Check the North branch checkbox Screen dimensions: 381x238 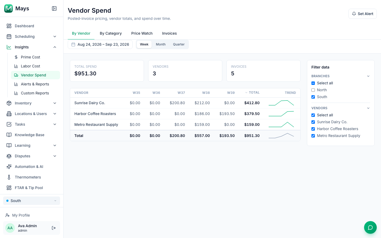click(x=313, y=90)
